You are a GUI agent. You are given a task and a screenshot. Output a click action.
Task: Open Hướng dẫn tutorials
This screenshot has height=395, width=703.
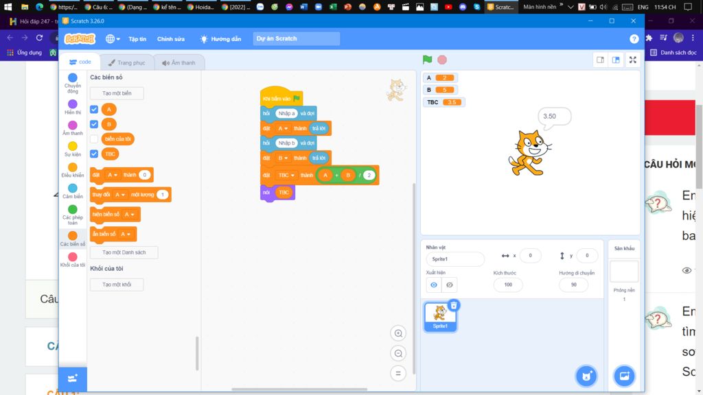221,39
